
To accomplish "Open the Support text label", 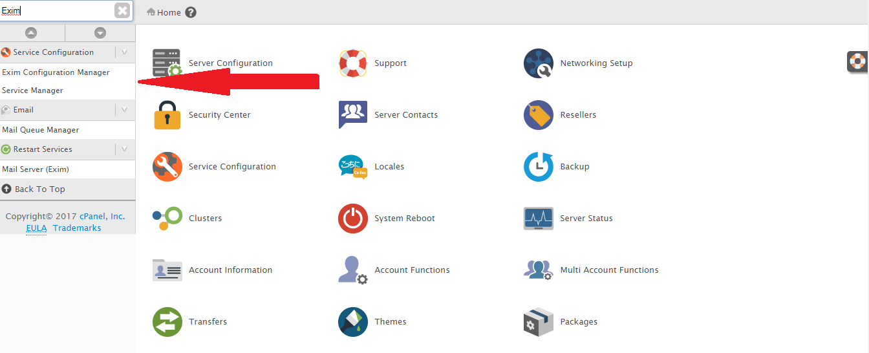I will [x=391, y=63].
